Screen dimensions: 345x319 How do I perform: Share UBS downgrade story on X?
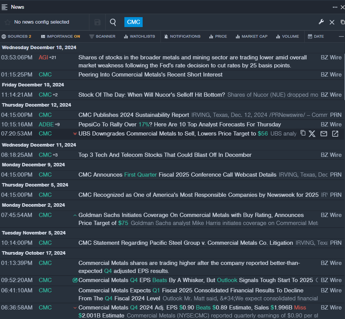(312, 134)
